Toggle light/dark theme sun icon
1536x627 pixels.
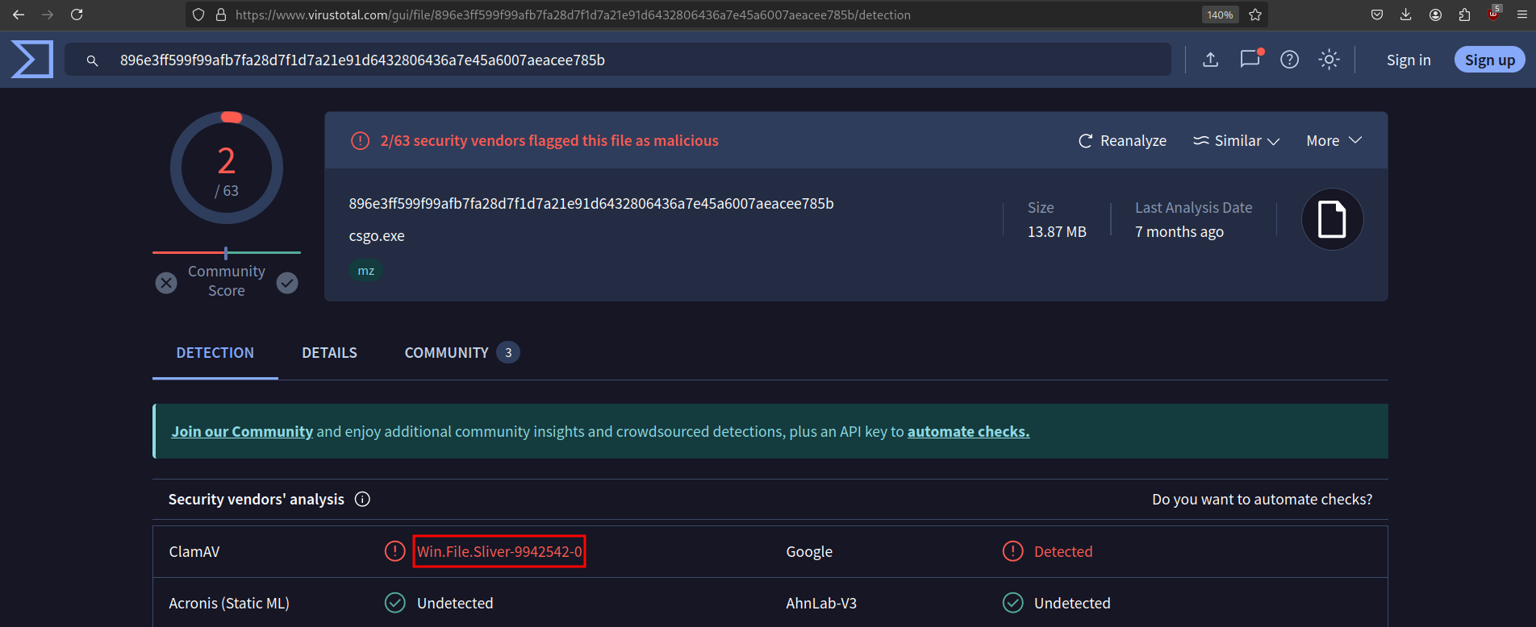click(1329, 60)
